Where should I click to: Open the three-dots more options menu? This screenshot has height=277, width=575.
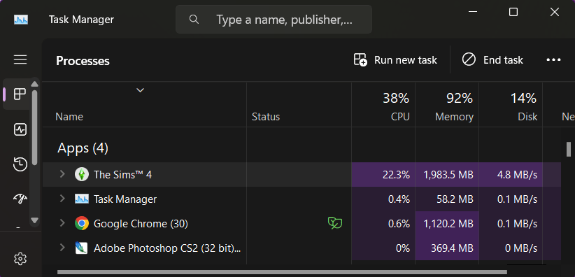coord(554,59)
